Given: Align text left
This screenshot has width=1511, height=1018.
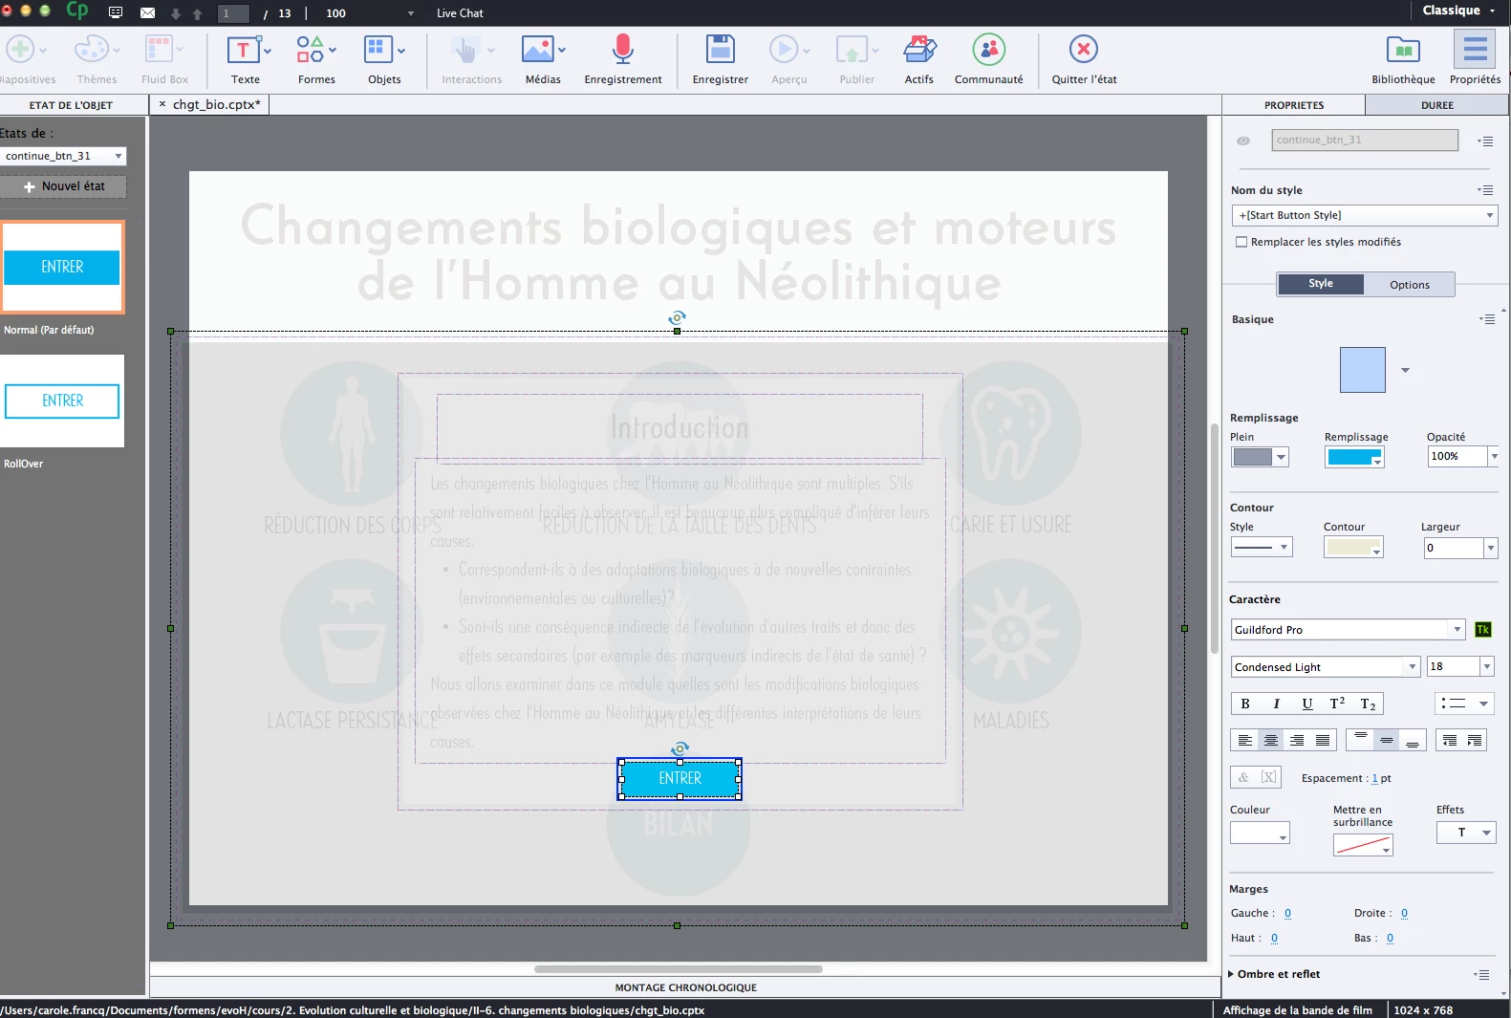Looking at the screenshot, I should click(1244, 740).
